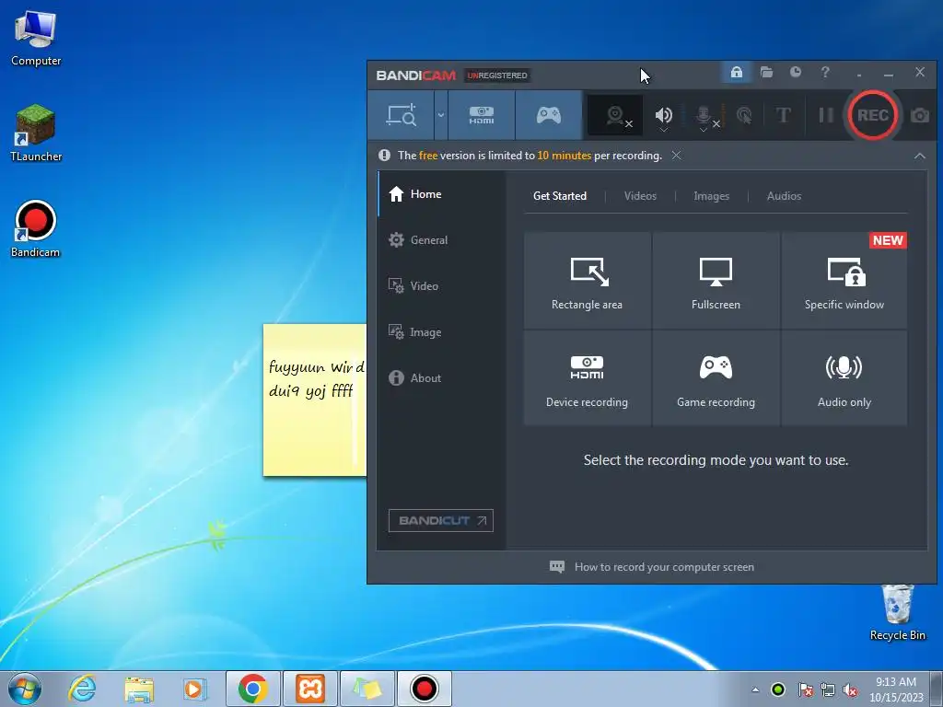
Task: Switch to the Get Started tab
Action: 559,196
